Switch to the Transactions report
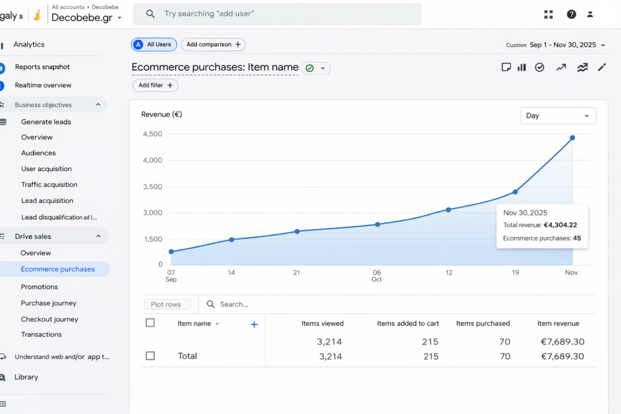 point(41,334)
